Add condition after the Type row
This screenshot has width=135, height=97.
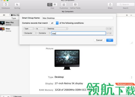(x=110, y=29)
